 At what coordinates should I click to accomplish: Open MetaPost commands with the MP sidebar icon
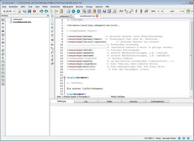(x=3, y=77)
